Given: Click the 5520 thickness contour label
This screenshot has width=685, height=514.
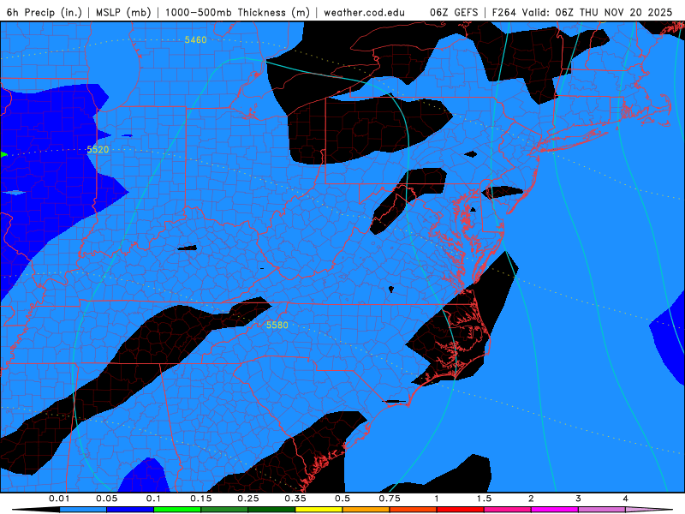Looking at the screenshot, I should pyautogui.click(x=98, y=149).
